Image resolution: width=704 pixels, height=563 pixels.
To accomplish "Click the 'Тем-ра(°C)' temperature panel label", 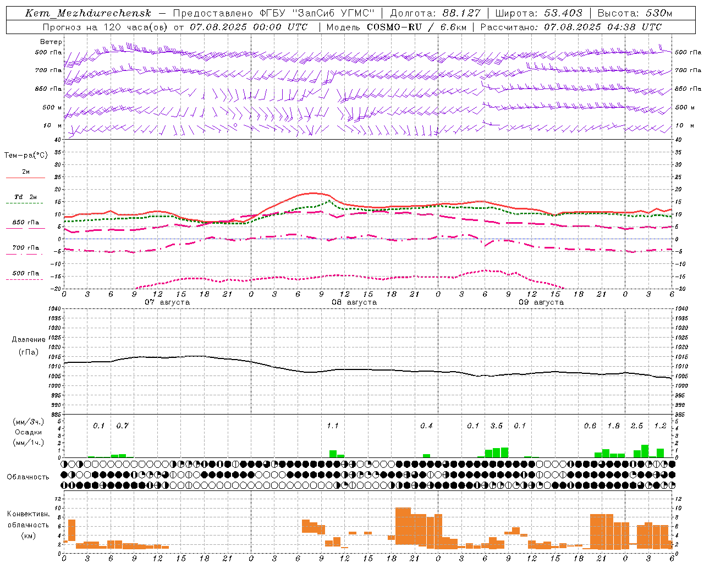I will [x=26, y=156].
